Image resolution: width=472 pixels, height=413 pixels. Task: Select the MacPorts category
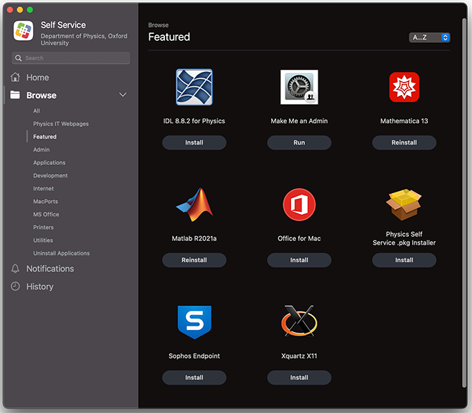coord(45,202)
